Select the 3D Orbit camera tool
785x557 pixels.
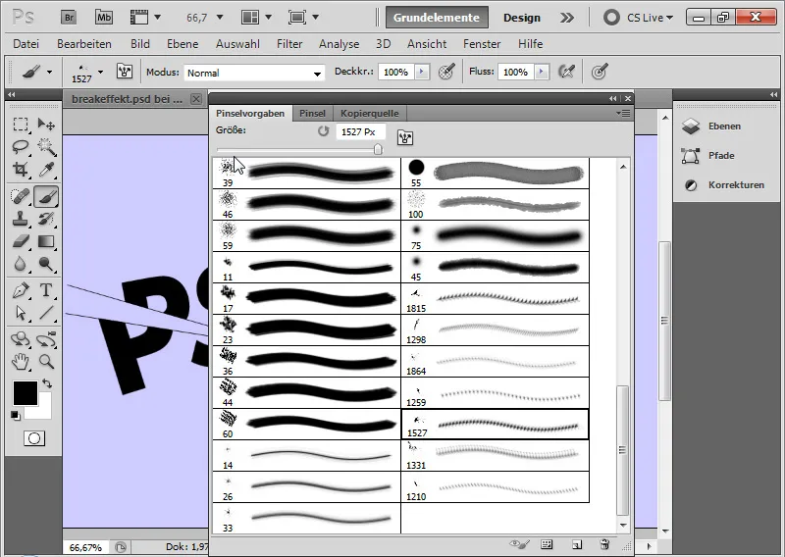point(46,339)
